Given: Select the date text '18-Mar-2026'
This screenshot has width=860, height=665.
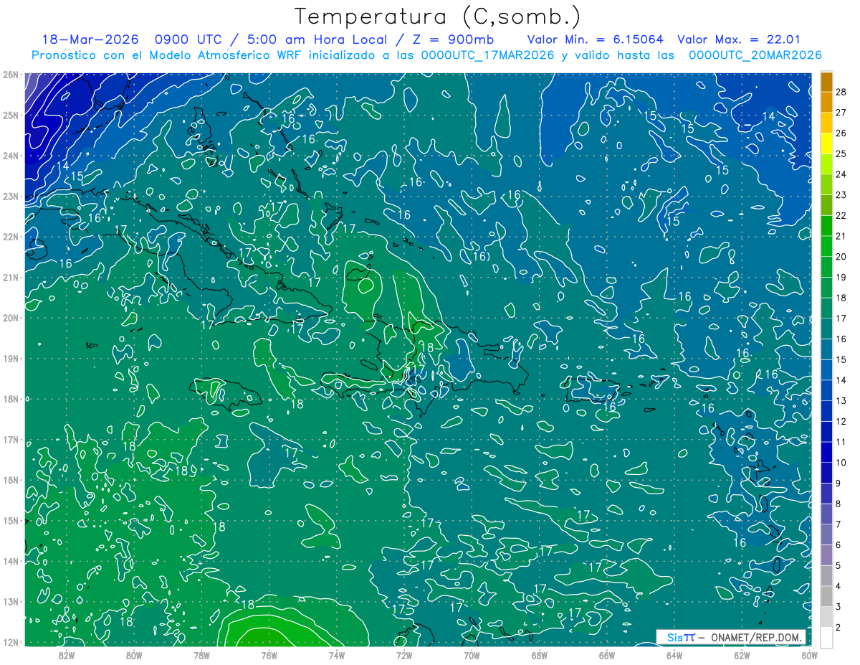Looking at the screenshot, I should click(x=89, y=39).
